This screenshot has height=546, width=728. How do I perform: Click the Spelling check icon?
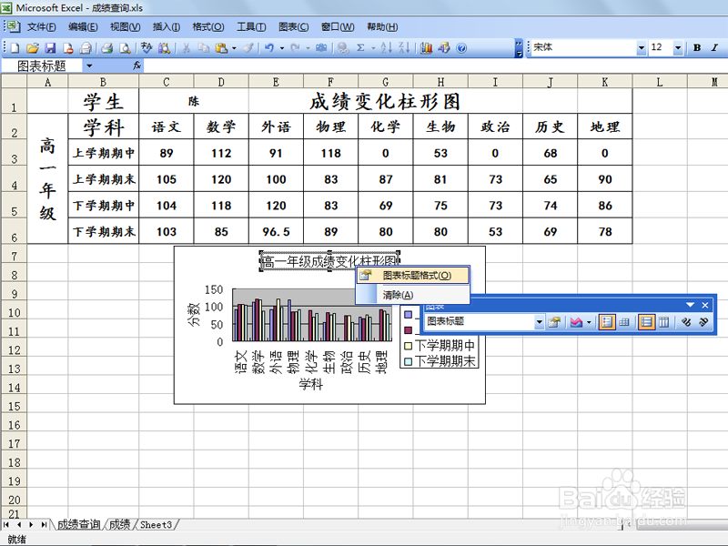146,47
